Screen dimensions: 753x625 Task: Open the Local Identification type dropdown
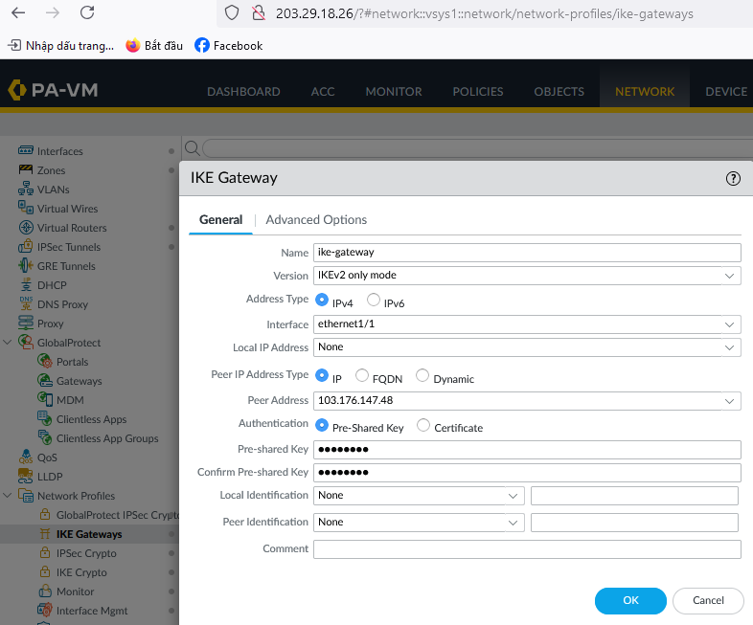(418, 496)
